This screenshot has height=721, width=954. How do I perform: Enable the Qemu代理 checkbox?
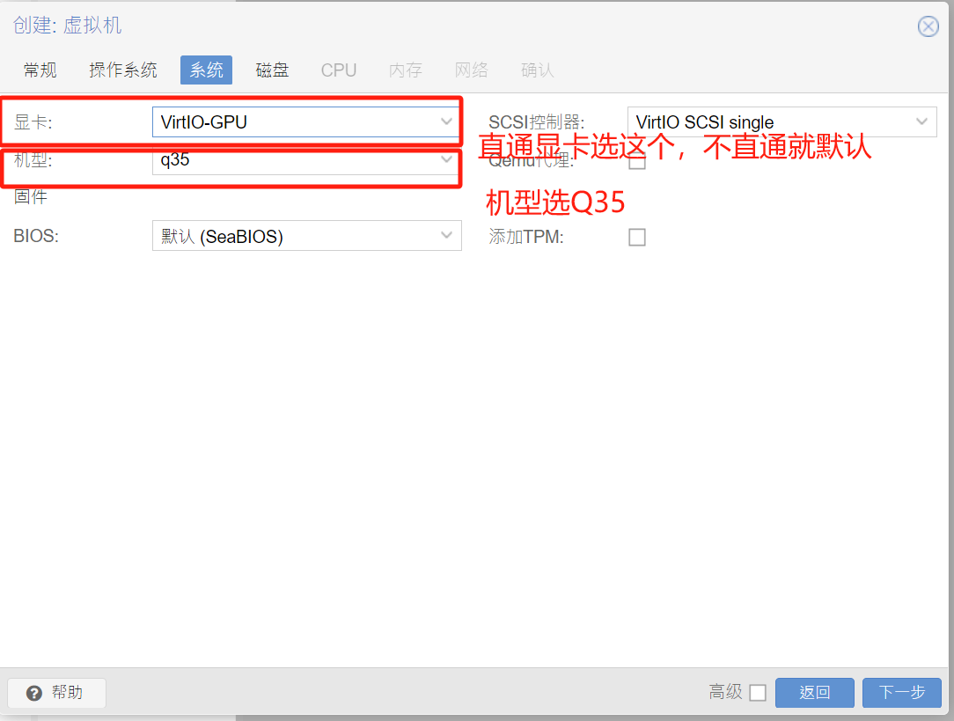pos(637,161)
